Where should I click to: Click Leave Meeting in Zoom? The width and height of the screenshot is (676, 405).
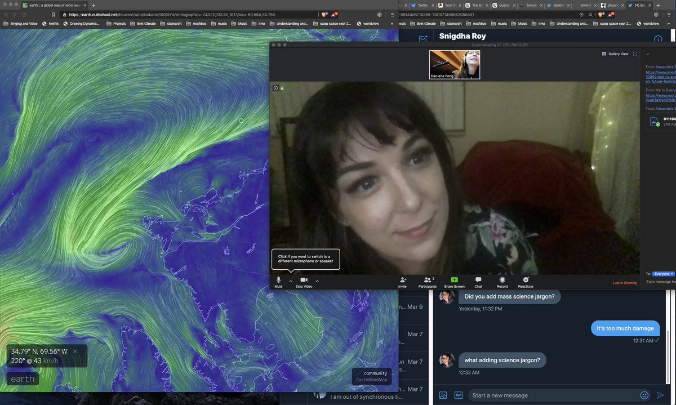pyautogui.click(x=625, y=283)
